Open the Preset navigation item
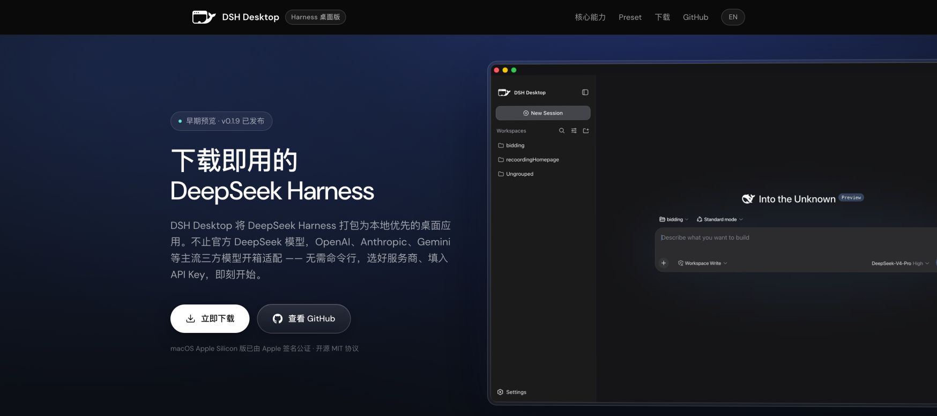937x416 pixels. pos(630,17)
